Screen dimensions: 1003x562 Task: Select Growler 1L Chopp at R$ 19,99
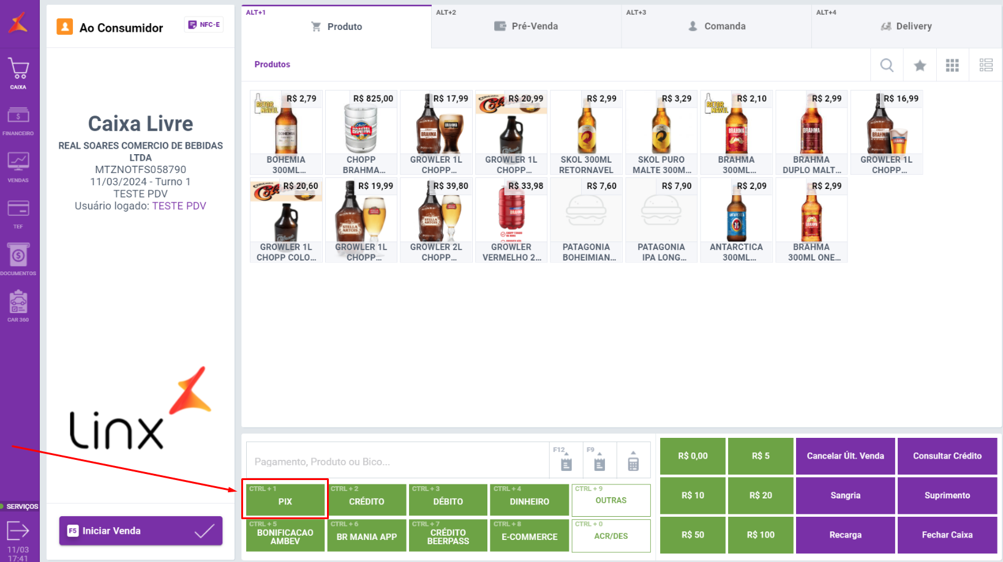click(361, 220)
